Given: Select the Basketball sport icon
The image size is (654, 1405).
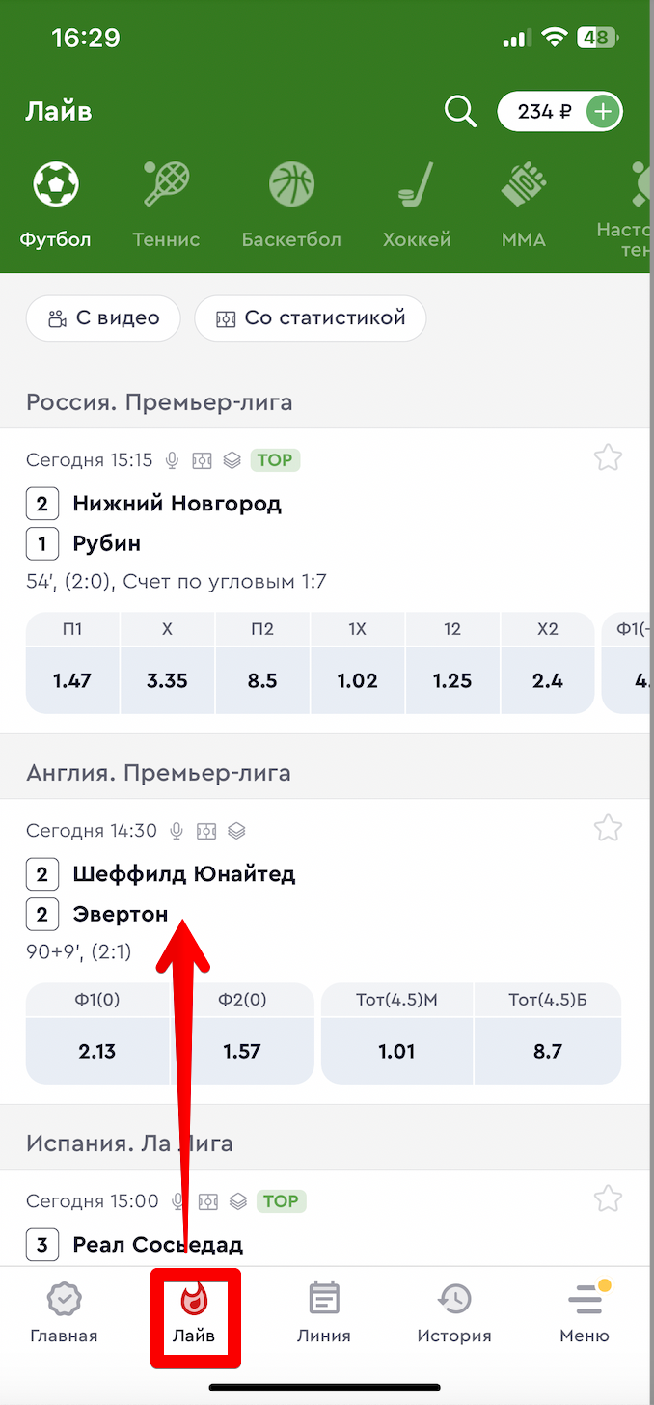Looking at the screenshot, I should point(291,184).
